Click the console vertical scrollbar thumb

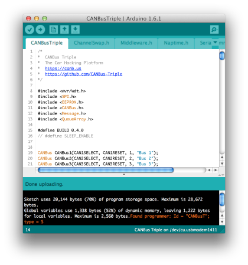pyautogui.click(x=222, y=199)
